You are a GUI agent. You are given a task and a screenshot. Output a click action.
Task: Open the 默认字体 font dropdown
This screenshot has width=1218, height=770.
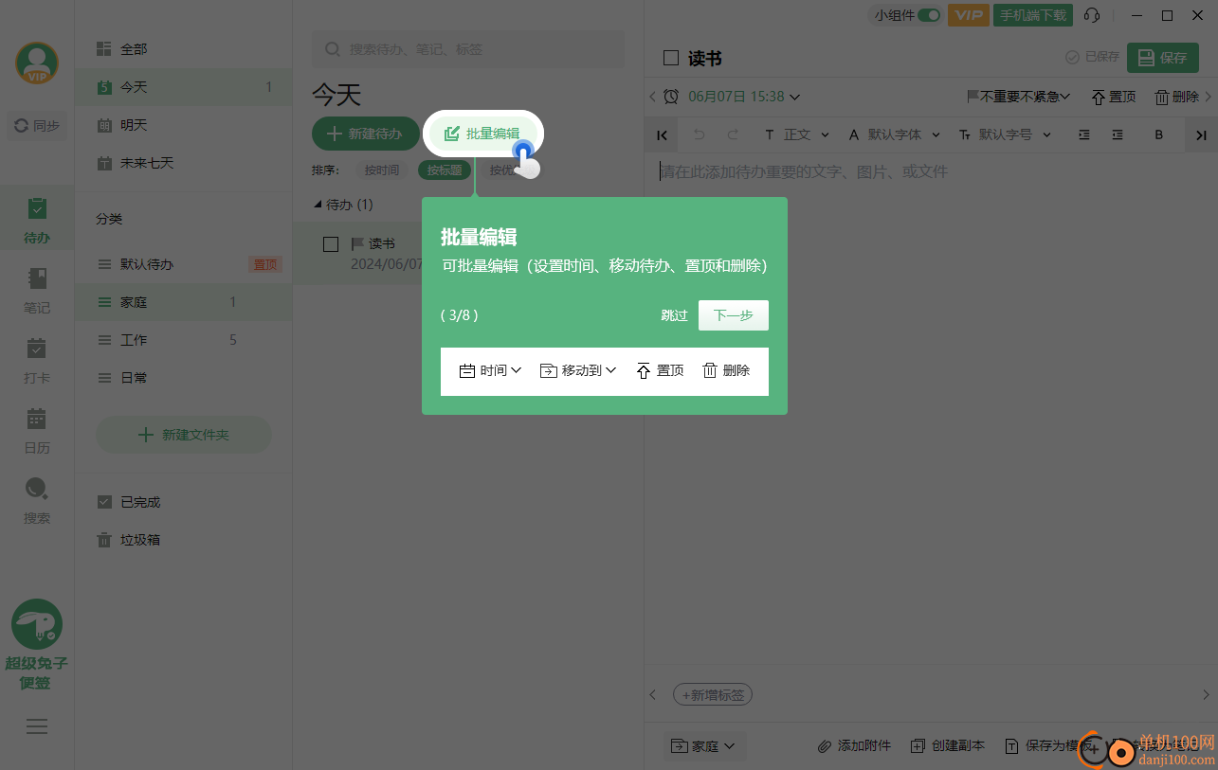(x=894, y=134)
